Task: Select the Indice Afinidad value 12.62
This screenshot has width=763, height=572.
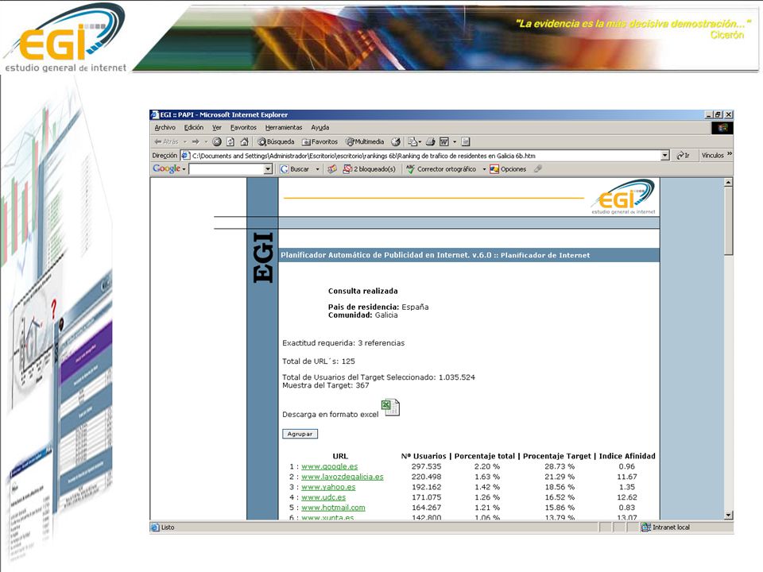Action: click(x=627, y=497)
